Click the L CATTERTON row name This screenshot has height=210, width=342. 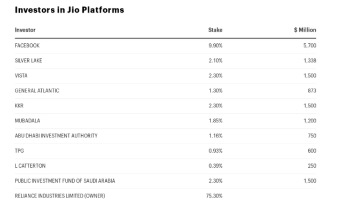tap(30, 166)
